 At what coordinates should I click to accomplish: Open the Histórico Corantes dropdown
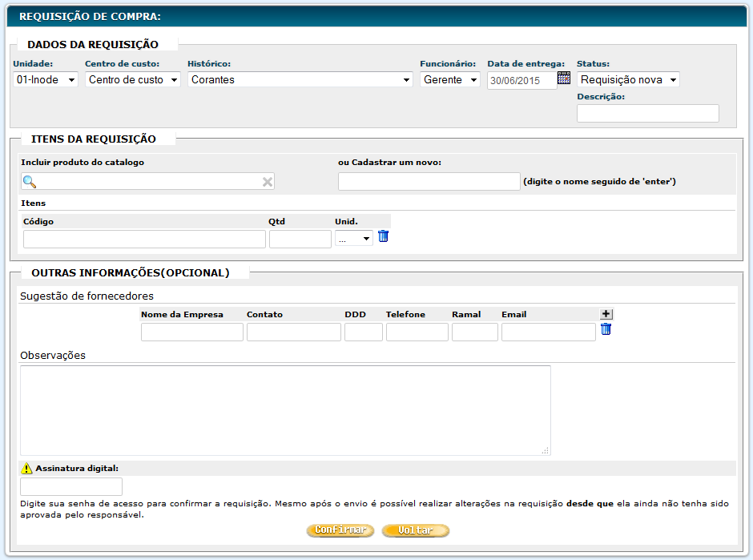pos(300,80)
